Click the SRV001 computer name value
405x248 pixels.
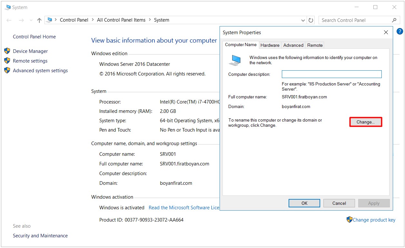168,154
